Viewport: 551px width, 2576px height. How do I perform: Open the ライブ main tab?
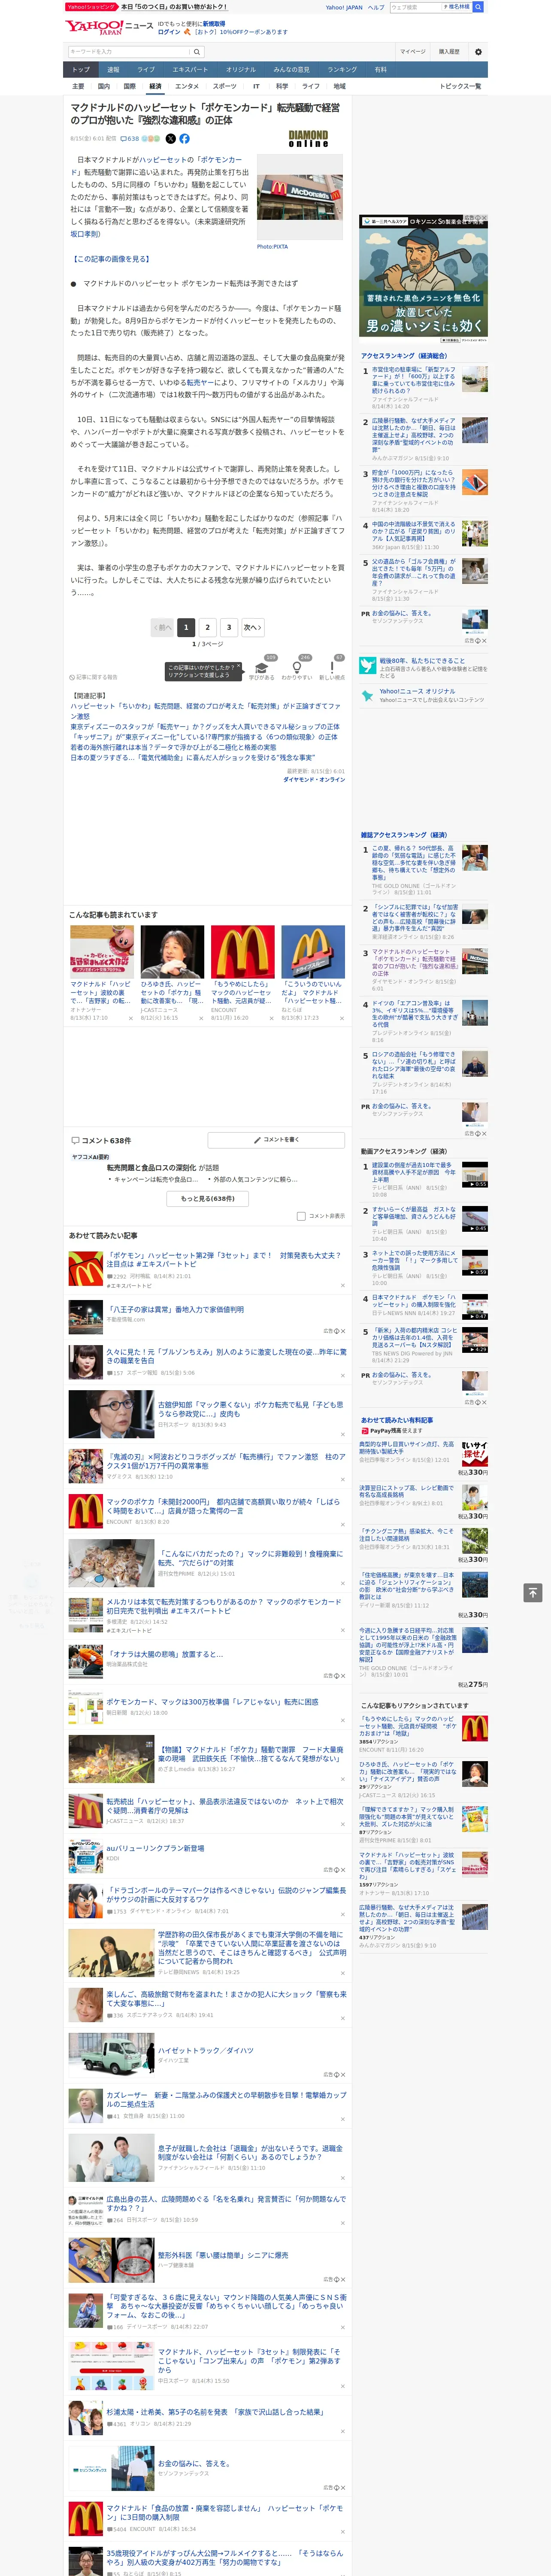click(x=146, y=70)
